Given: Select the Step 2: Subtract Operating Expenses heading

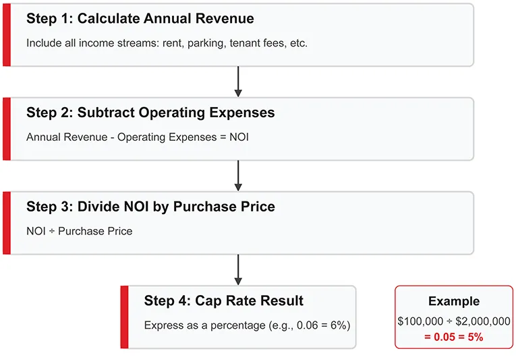Looking at the screenshot, I should [x=150, y=112].
